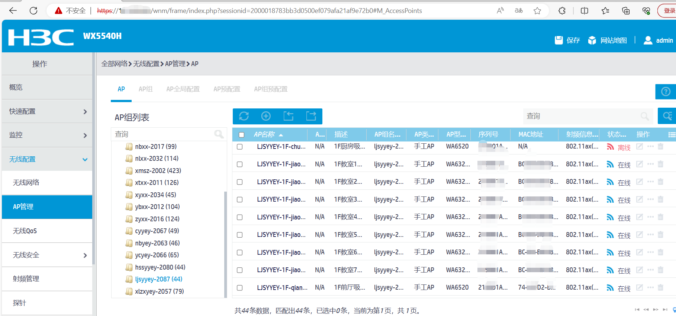
Task: Open the admin user menu
Action: click(658, 40)
